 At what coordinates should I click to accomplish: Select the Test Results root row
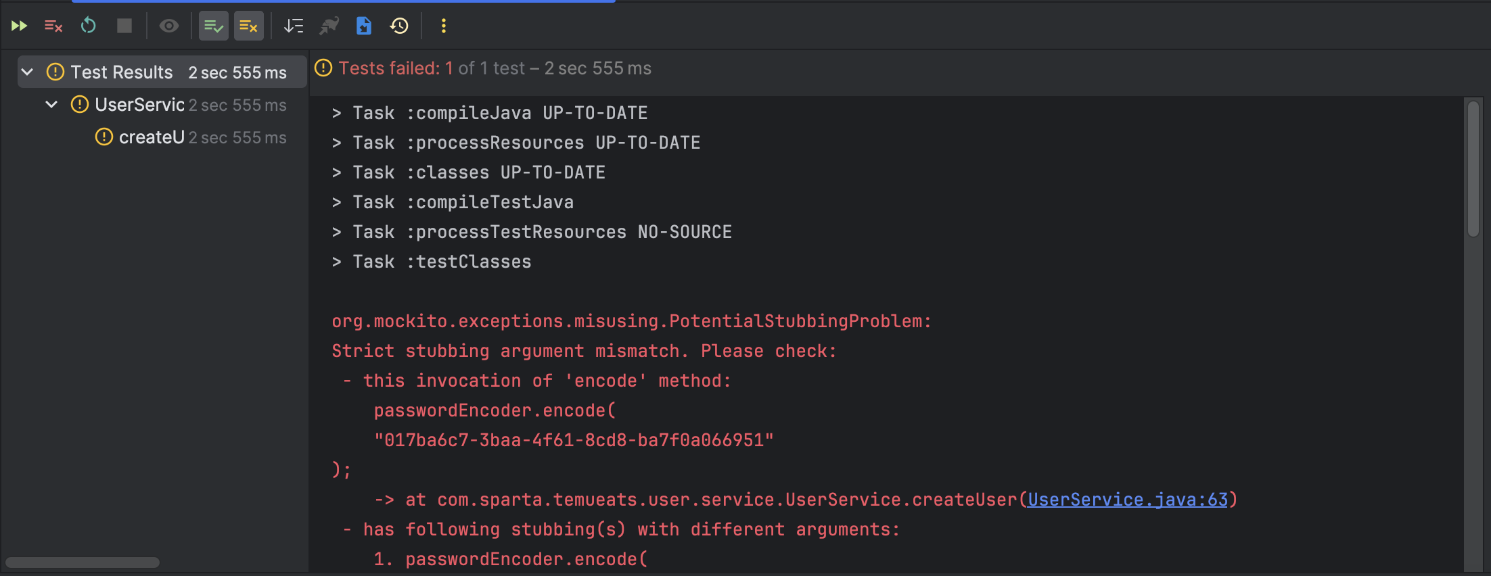click(x=122, y=72)
